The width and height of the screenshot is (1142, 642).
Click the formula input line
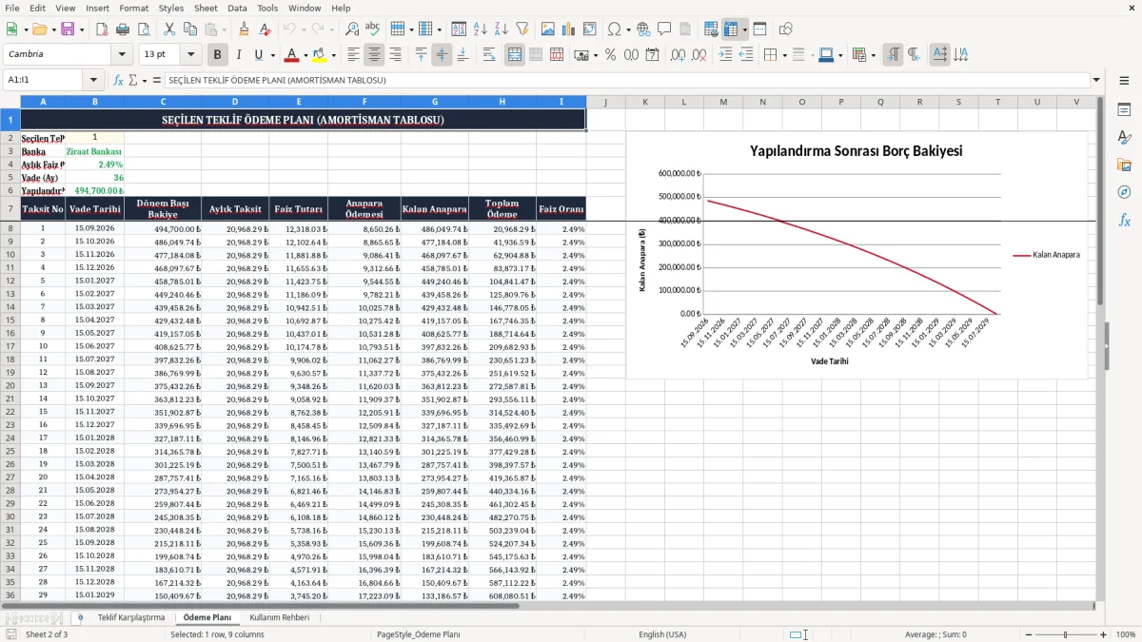click(627, 80)
